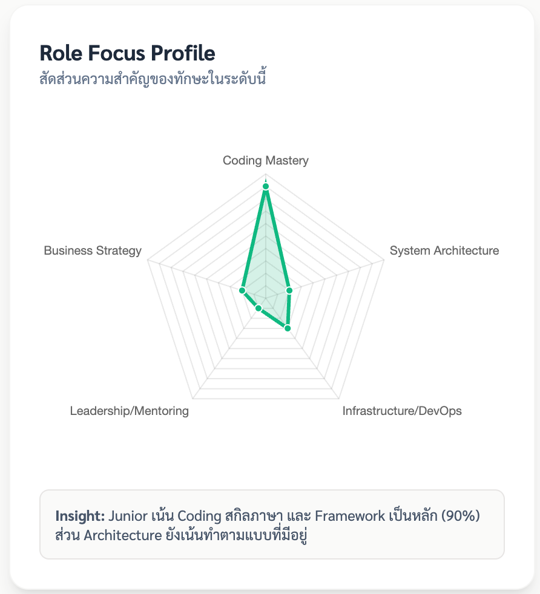Click the Coding Mastery data point
Viewport: 540px width, 594px height.
click(x=266, y=186)
